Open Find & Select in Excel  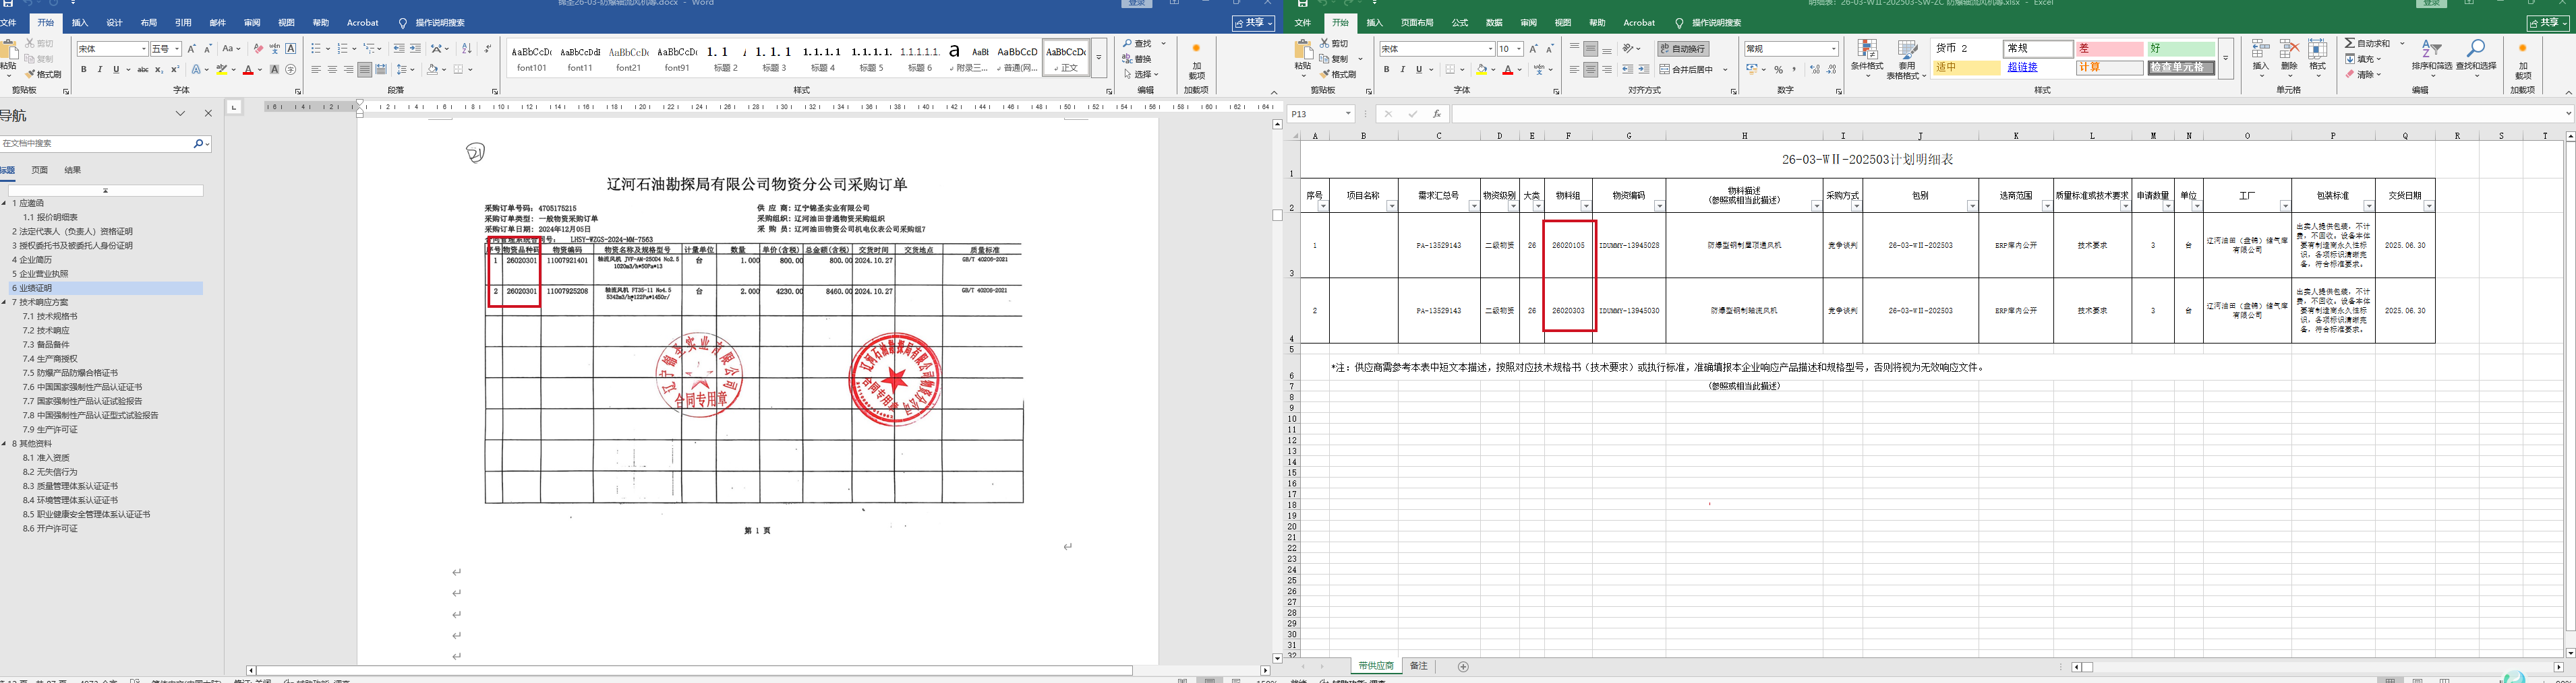[2476, 57]
